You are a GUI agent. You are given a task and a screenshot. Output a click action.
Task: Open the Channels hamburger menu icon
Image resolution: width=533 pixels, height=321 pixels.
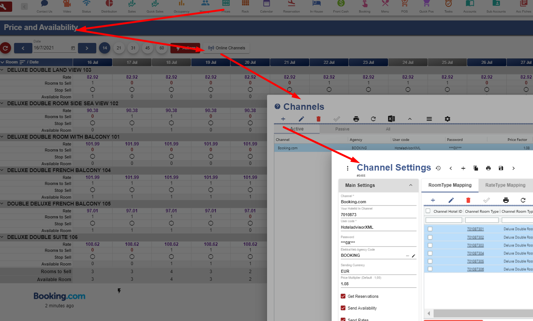pyautogui.click(x=429, y=119)
